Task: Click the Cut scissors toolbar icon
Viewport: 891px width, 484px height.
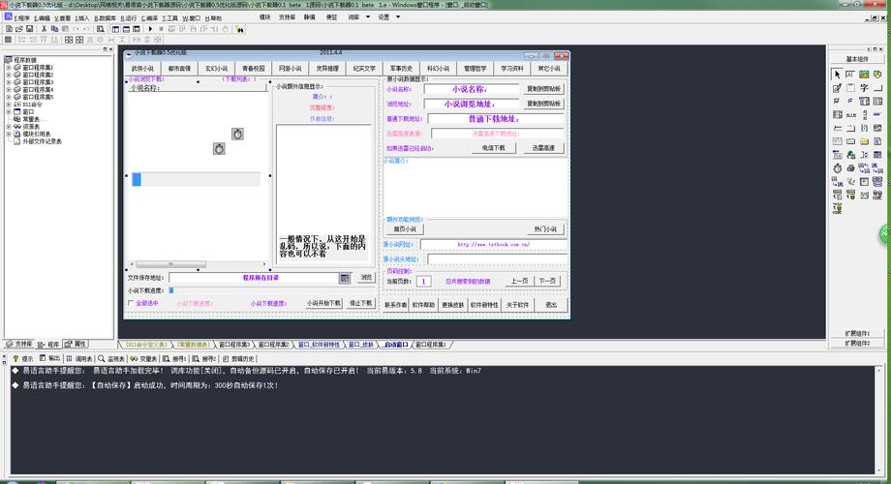Action: (44, 28)
